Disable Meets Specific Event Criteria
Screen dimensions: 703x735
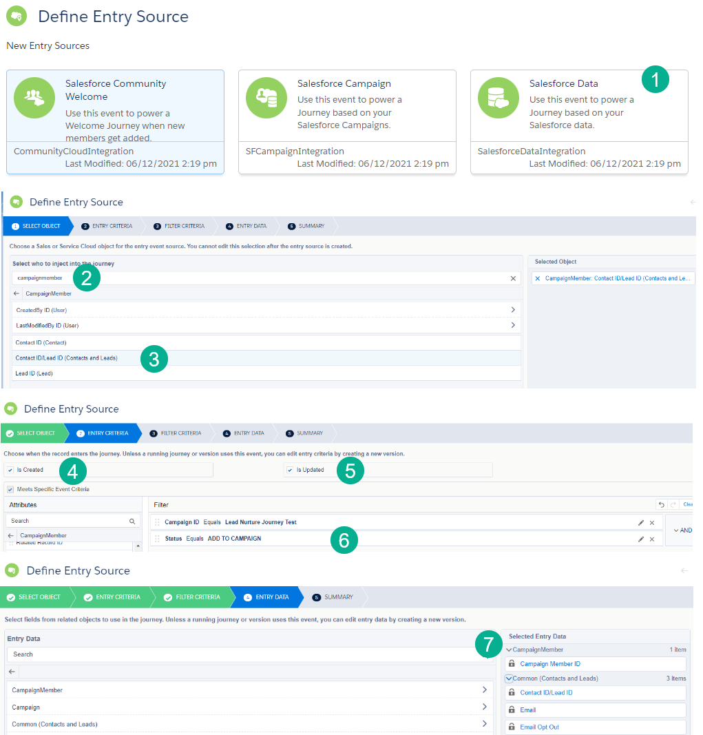pyautogui.click(x=9, y=488)
